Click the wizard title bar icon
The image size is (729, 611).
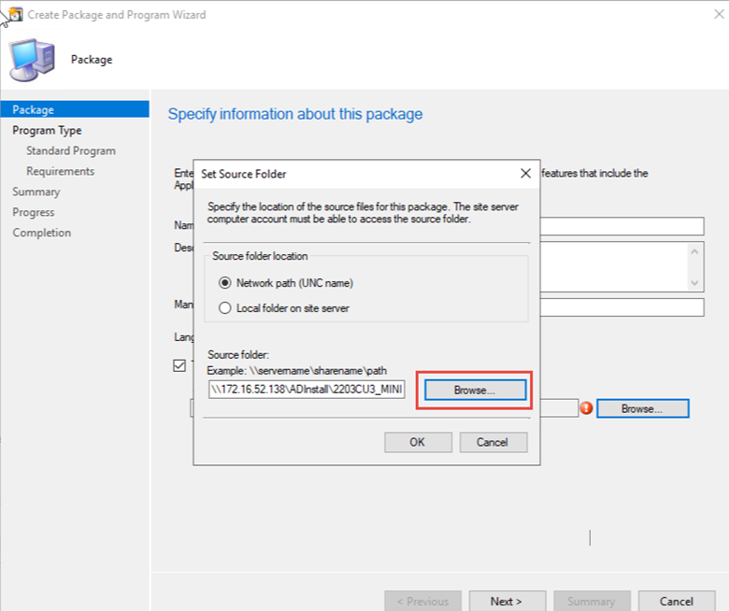point(13,14)
